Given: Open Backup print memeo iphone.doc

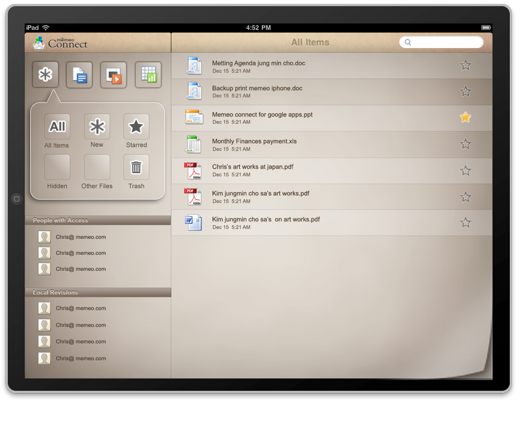Looking at the screenshot, I should click(258, 88).
